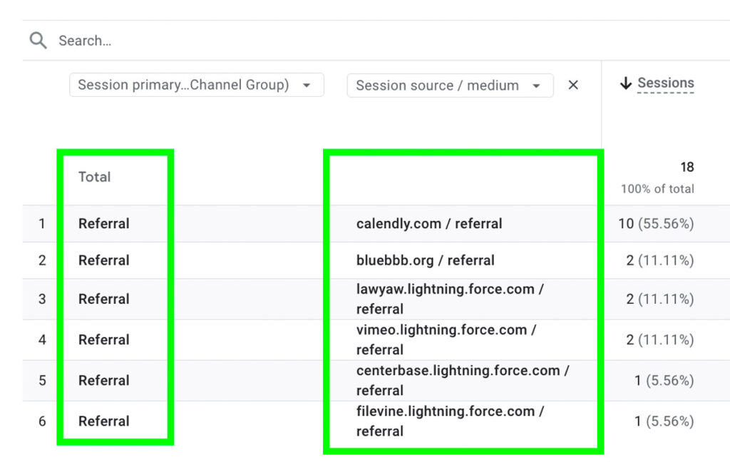This screenshot has height=462, width=730.
Task: Select Referral in the centerbase row
Action: click(x=104, y=381)
